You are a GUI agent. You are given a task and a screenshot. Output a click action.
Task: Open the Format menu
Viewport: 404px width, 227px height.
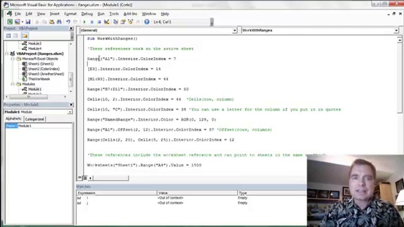70,14
